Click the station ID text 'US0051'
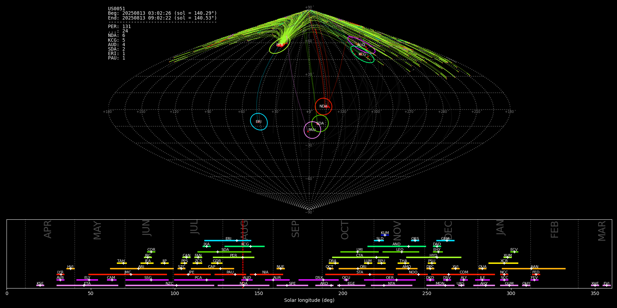The image size is (617, 308). coord(117,9)
